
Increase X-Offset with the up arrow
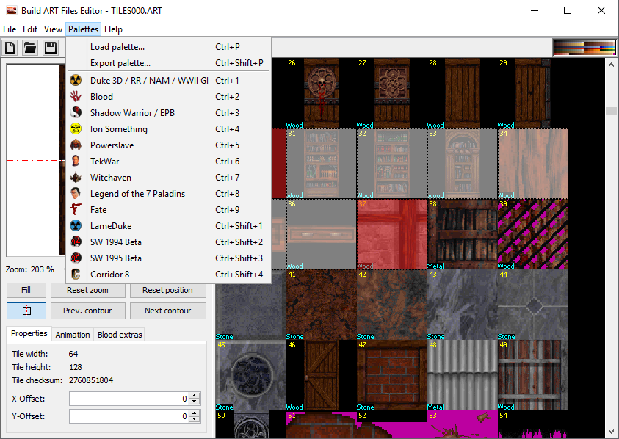pos(195,396)
